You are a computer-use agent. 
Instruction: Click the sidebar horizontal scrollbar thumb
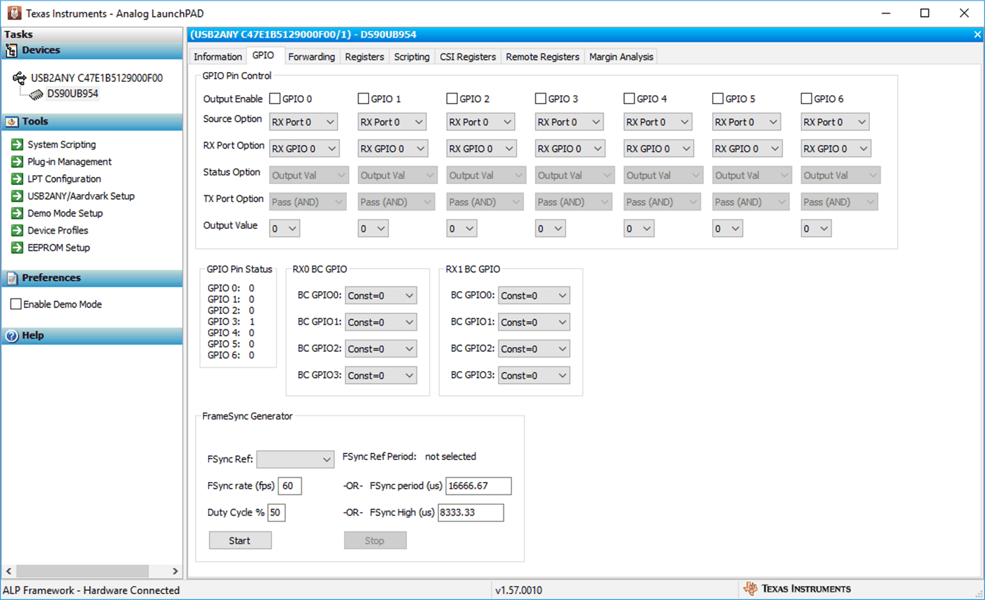pyautogui.click(x=83, y=571)
